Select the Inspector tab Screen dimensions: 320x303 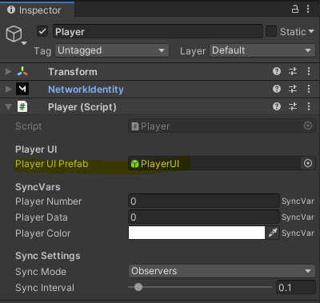(37, 10)
